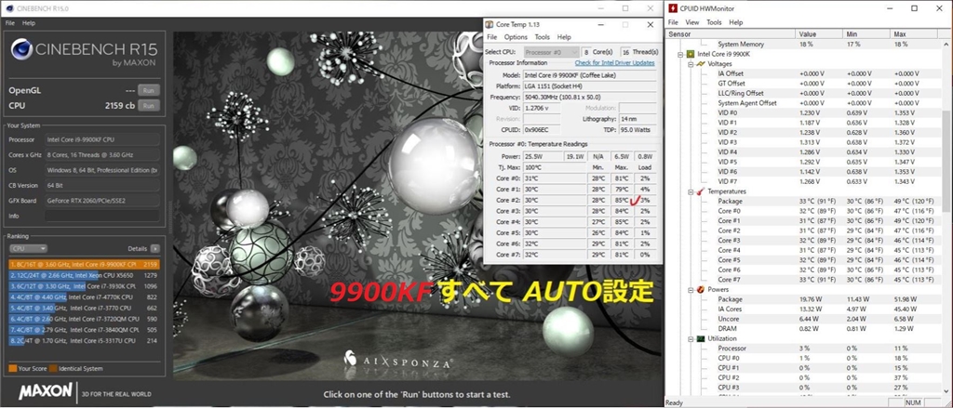The width and height of the screenshot is (953, 408).
Task: Open the Core Temp Options menu
Action: 516,37
